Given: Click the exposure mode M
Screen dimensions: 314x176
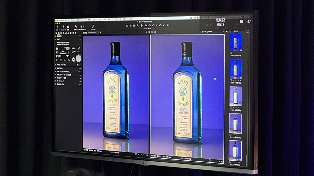Looking at the screenshot, I should tap(57, 49).
